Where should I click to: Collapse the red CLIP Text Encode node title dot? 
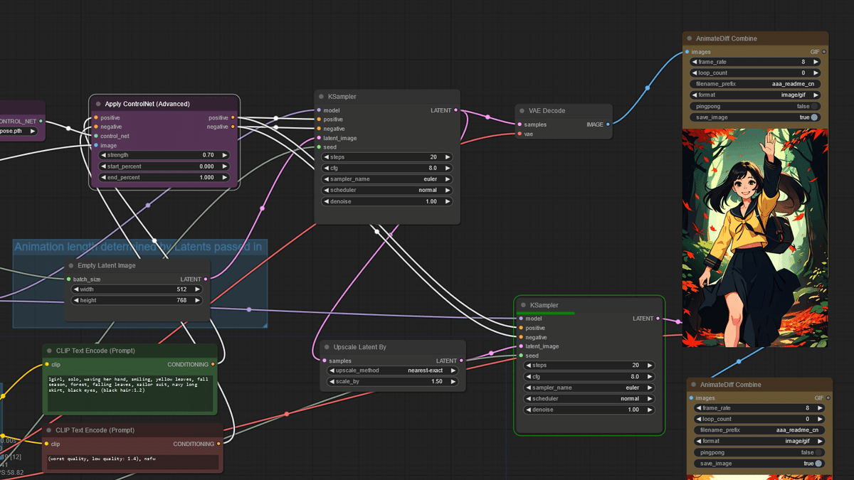49,430
